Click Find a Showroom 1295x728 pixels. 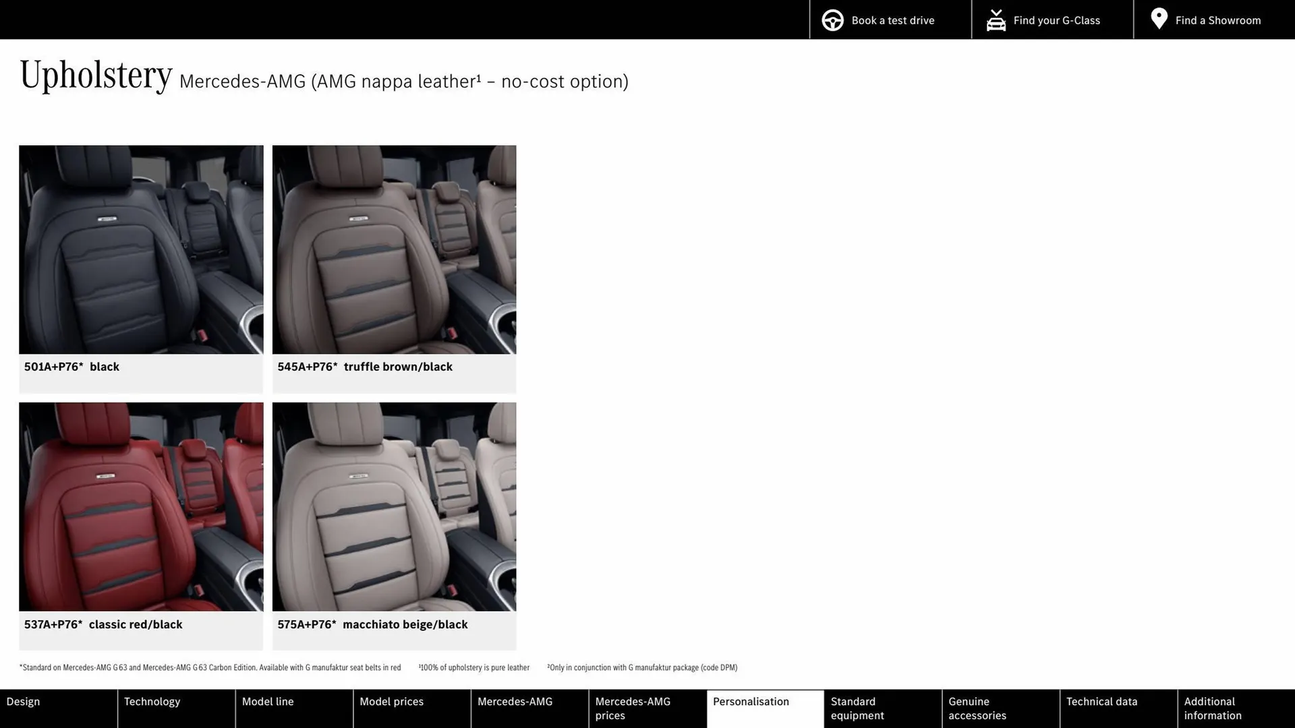point(1218,20)
